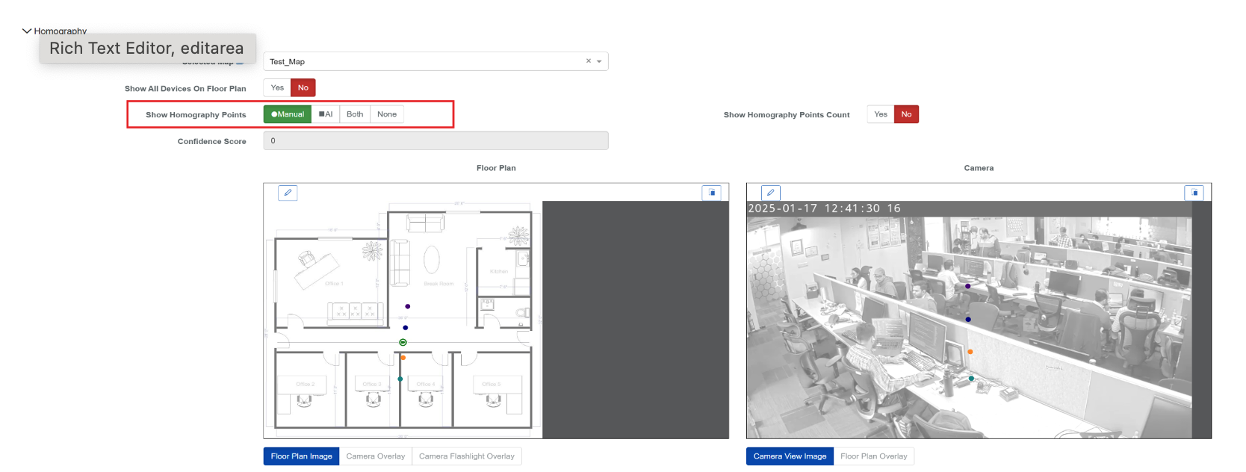
Task: Click the Camera Flashlight Overlay button
Action: (x=466, y=456)
